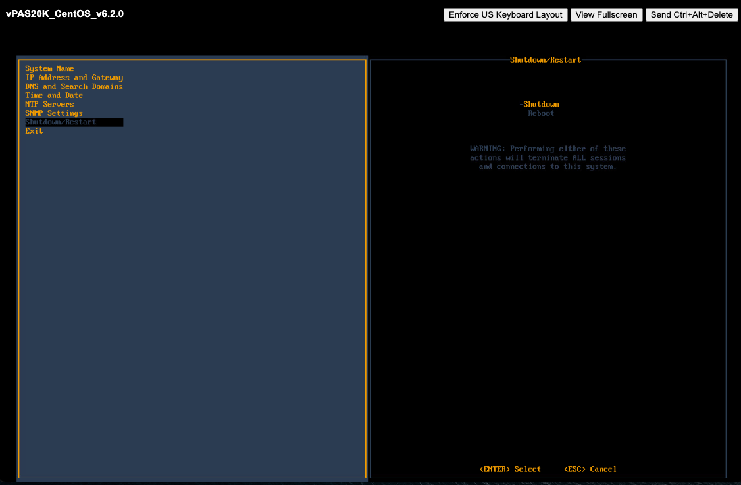
Task: Open IP Address and Gateway settings
Action: coord(74,78)
